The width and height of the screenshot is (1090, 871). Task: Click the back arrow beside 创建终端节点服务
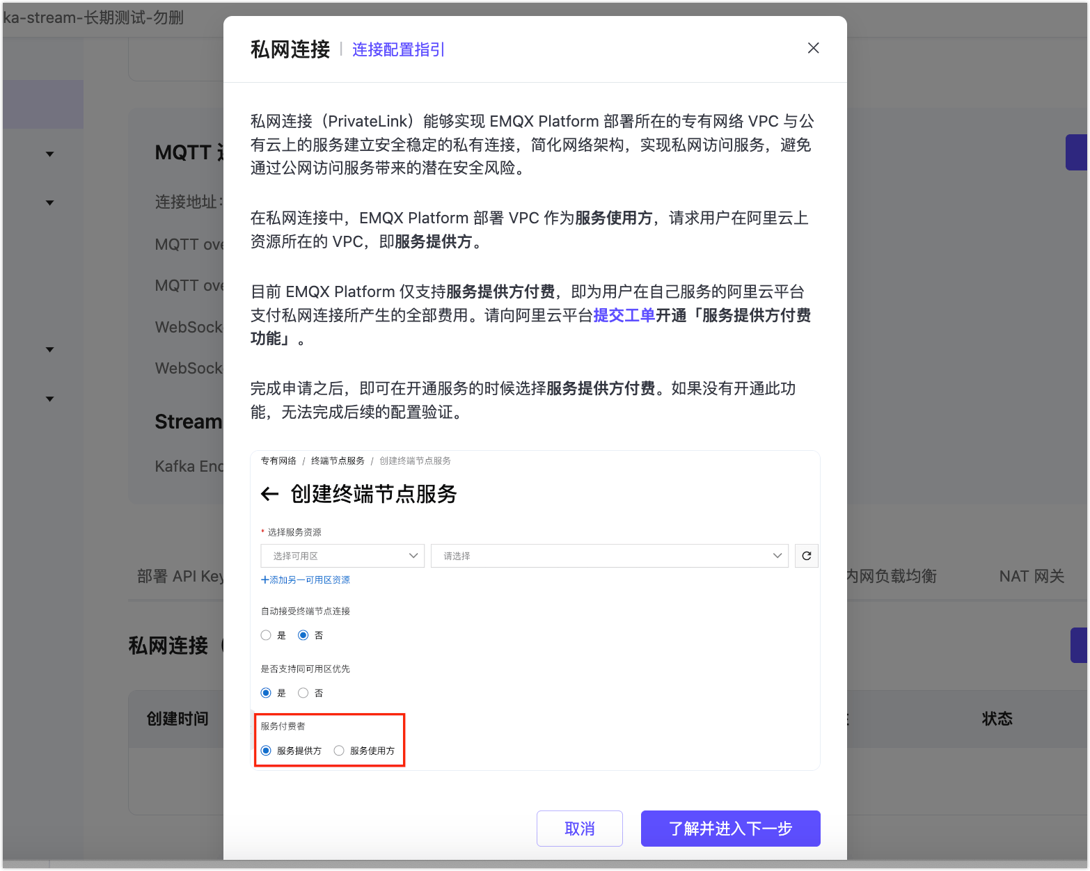coord(269,494)
